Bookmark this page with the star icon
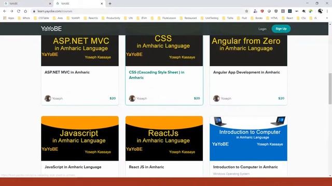Screen dimensions: 332x186 pos(246,11)
